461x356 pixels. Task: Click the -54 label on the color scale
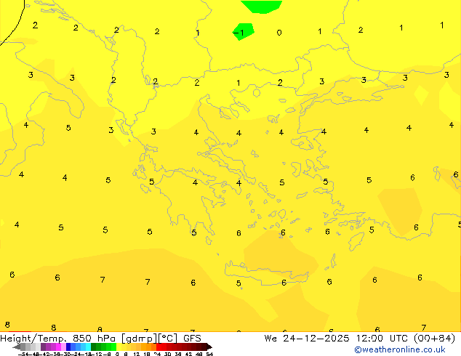(25, 354)
